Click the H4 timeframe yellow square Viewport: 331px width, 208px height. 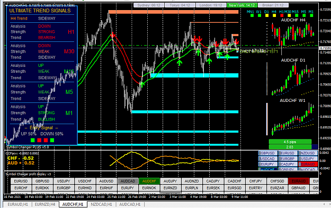274,15
